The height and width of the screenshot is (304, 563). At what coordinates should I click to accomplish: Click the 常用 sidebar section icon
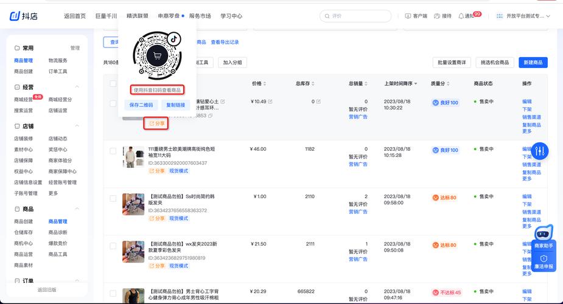click(x=17, y=48)
